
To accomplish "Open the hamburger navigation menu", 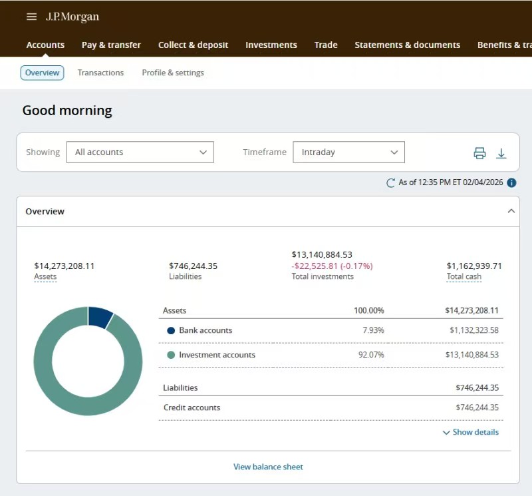I will 31,17.
